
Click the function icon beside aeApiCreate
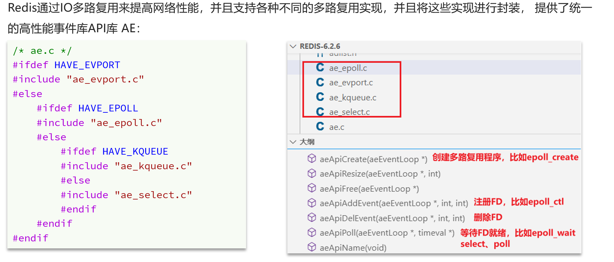(x=312, y=159)
